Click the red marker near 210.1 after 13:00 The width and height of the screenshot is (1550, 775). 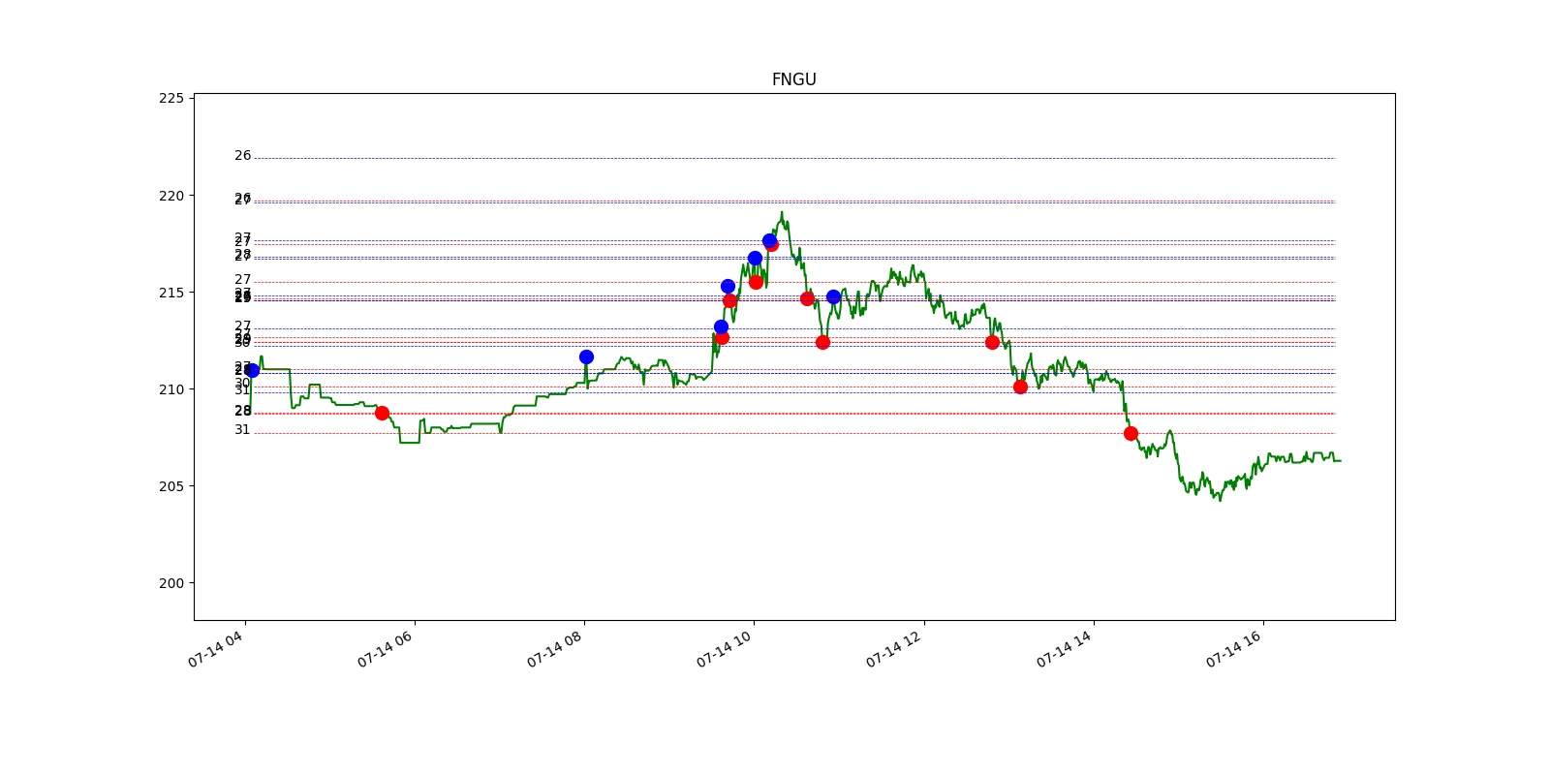(x=1020, y=387)
